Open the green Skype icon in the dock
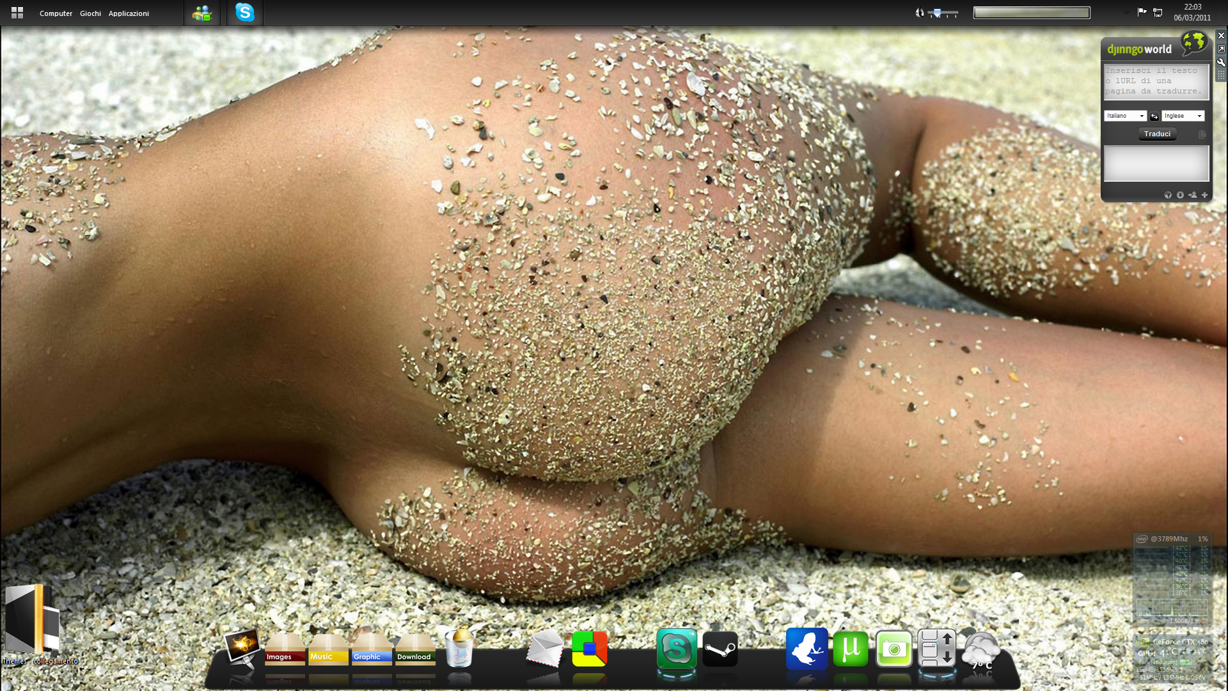Image resolution: width=1228 pixels, height=691 pixels. click(677, 649)
